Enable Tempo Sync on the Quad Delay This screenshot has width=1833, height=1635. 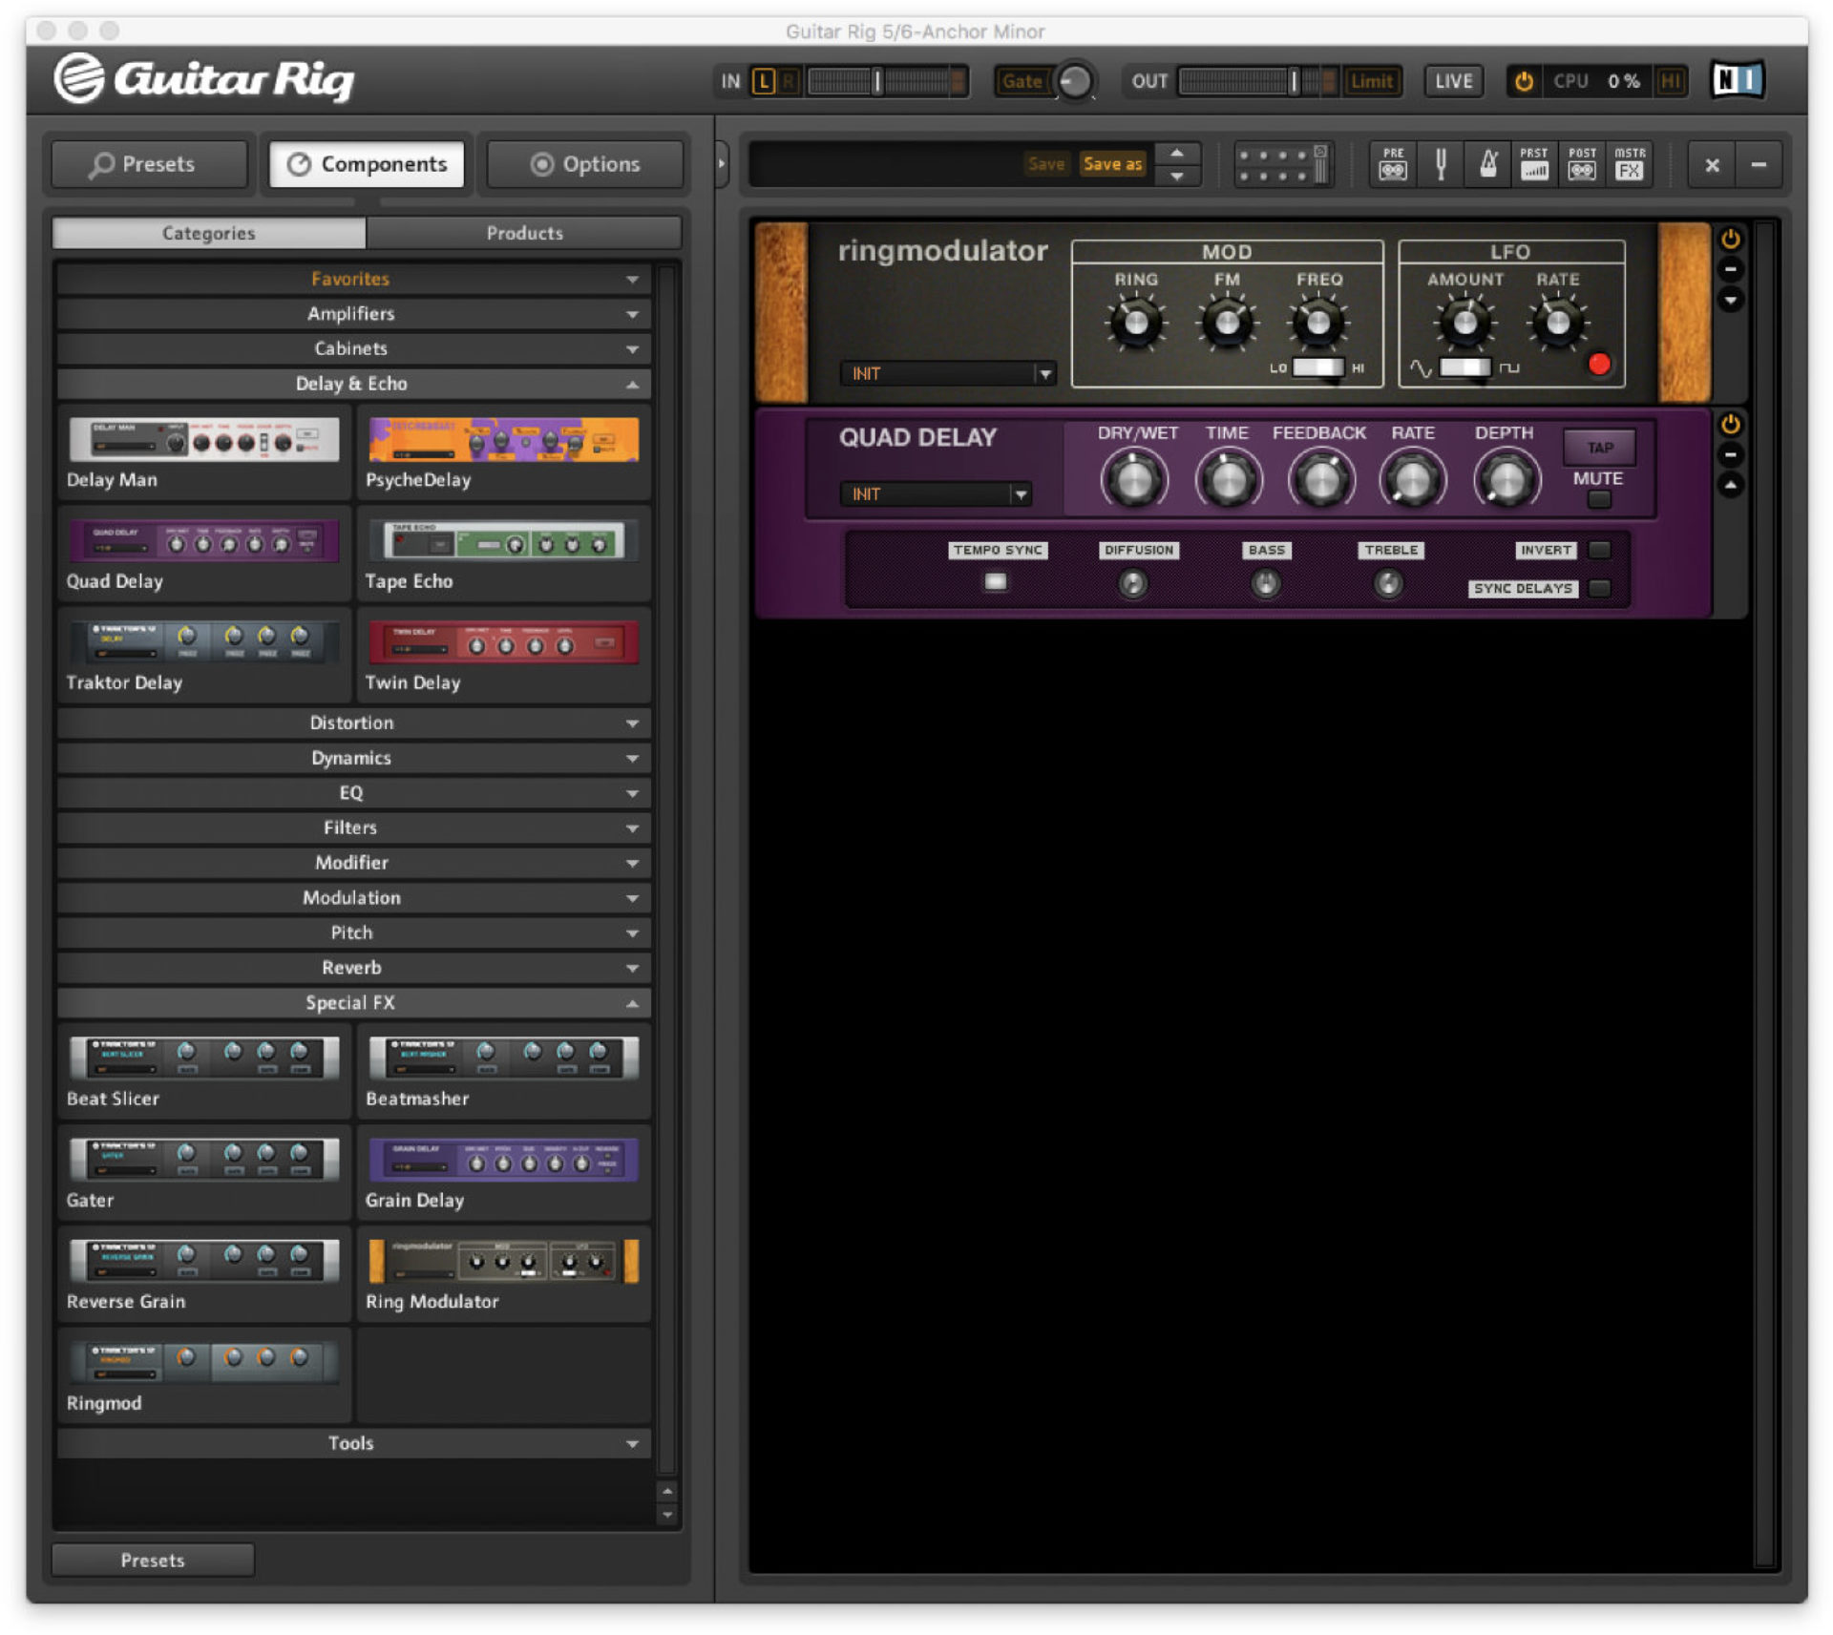995,580
